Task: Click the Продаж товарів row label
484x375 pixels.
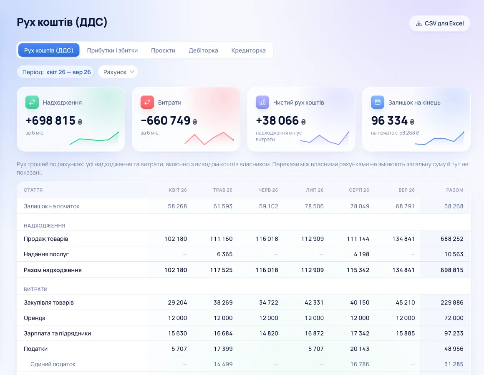Action: 46,239
